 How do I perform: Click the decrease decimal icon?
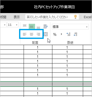point(75,34)
